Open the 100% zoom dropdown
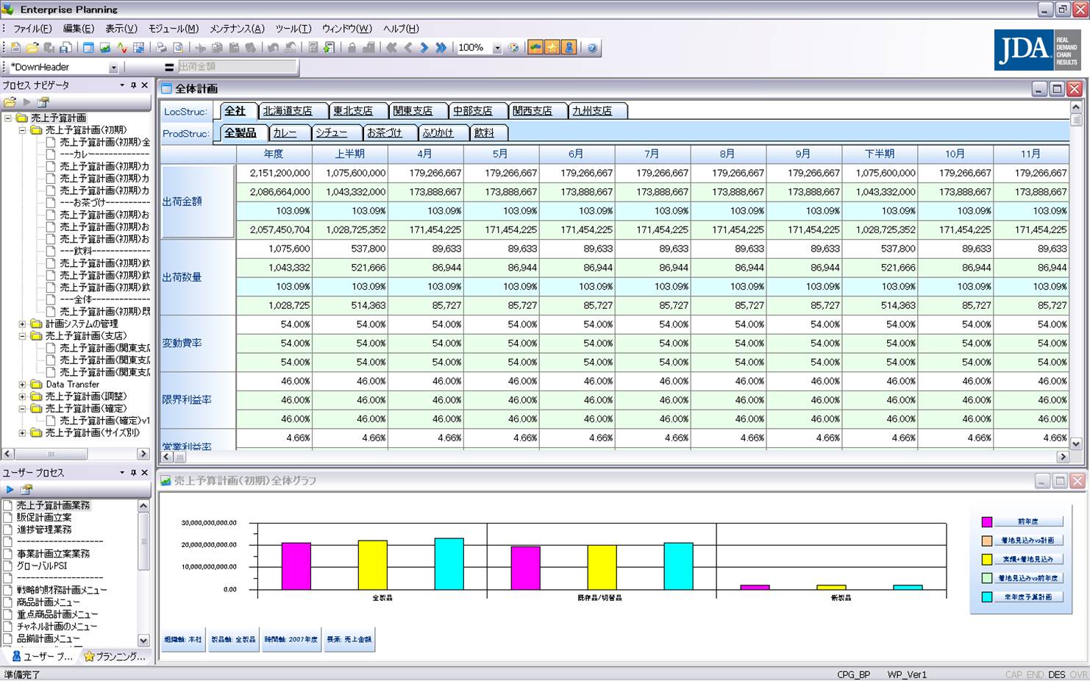 tap(497, 49)
